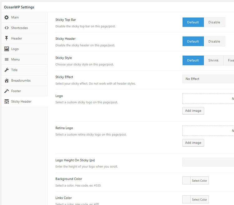Viewport: 234px width, 205px height.
Task: Open Background Color Select Color picker
Action: (199, 181)
